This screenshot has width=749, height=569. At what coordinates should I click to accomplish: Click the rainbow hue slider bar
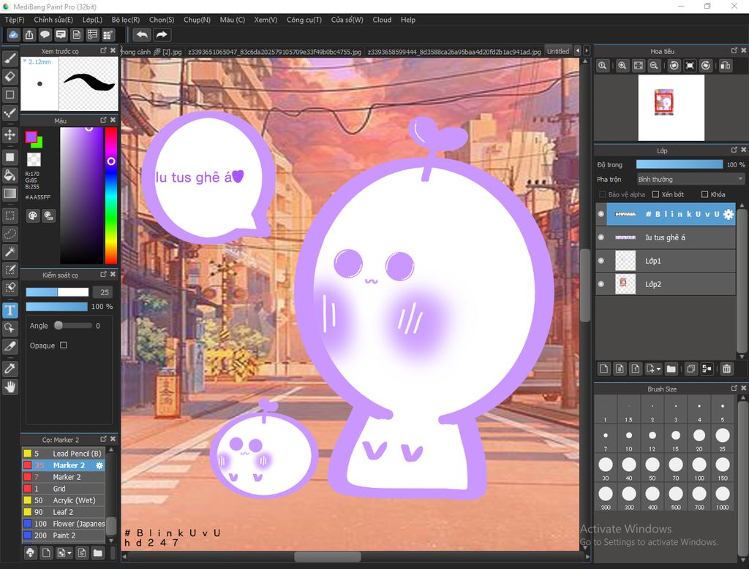(x=111, y=196)
